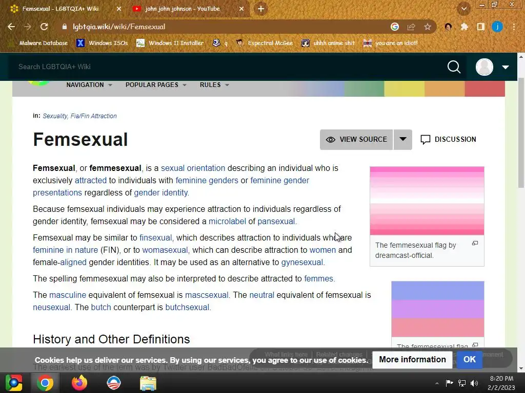The height and width of the screenshot is (393, 525).
Task: Open Windows ISOs bookmark
Action: pos(102,43)
